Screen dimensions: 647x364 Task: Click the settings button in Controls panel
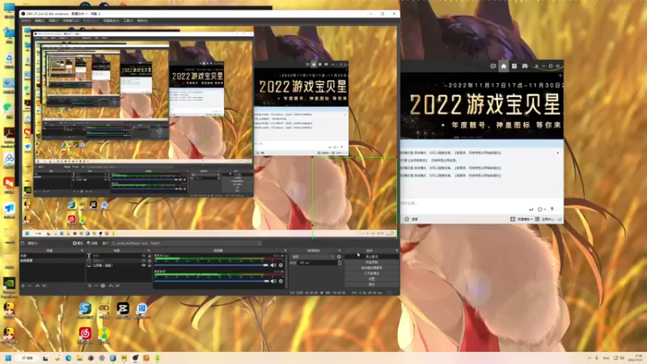(372, 279)
